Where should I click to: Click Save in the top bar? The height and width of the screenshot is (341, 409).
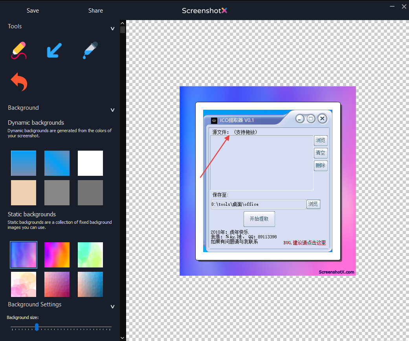pyautogui.click(x=33, y=11)
